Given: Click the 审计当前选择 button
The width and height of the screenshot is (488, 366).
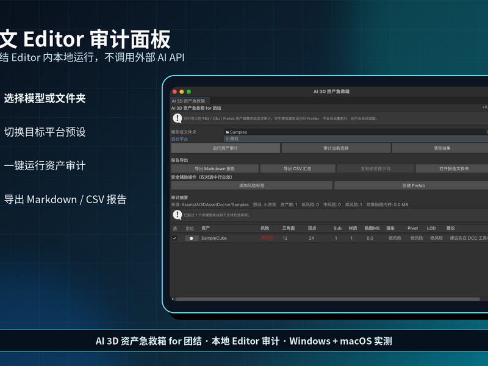Looking at the screenshot, I should coord(336,148).
